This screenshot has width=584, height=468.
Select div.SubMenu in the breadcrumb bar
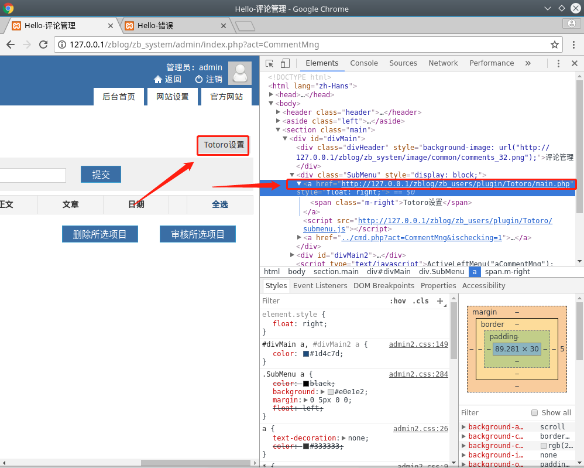pyautogui.click(x=441, y=272)
